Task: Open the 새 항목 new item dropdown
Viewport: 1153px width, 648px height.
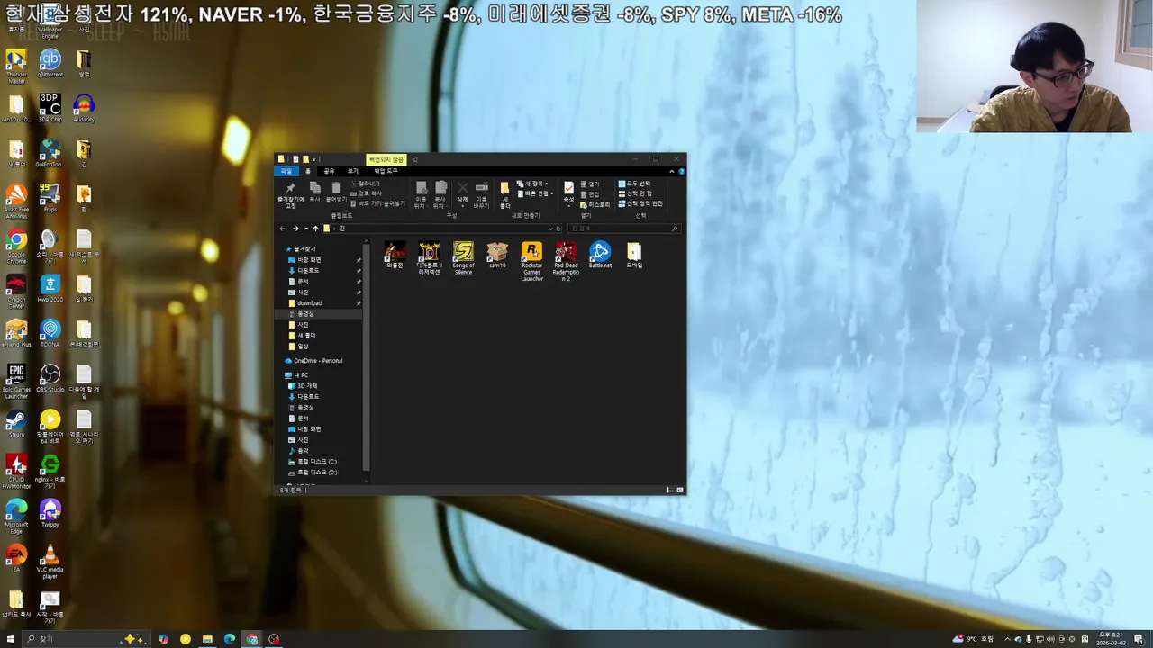Action: tap(532, 184)
